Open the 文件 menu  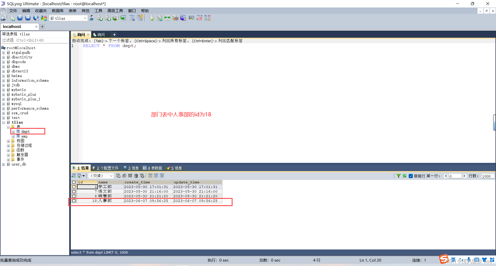click(x=13, y=11)
